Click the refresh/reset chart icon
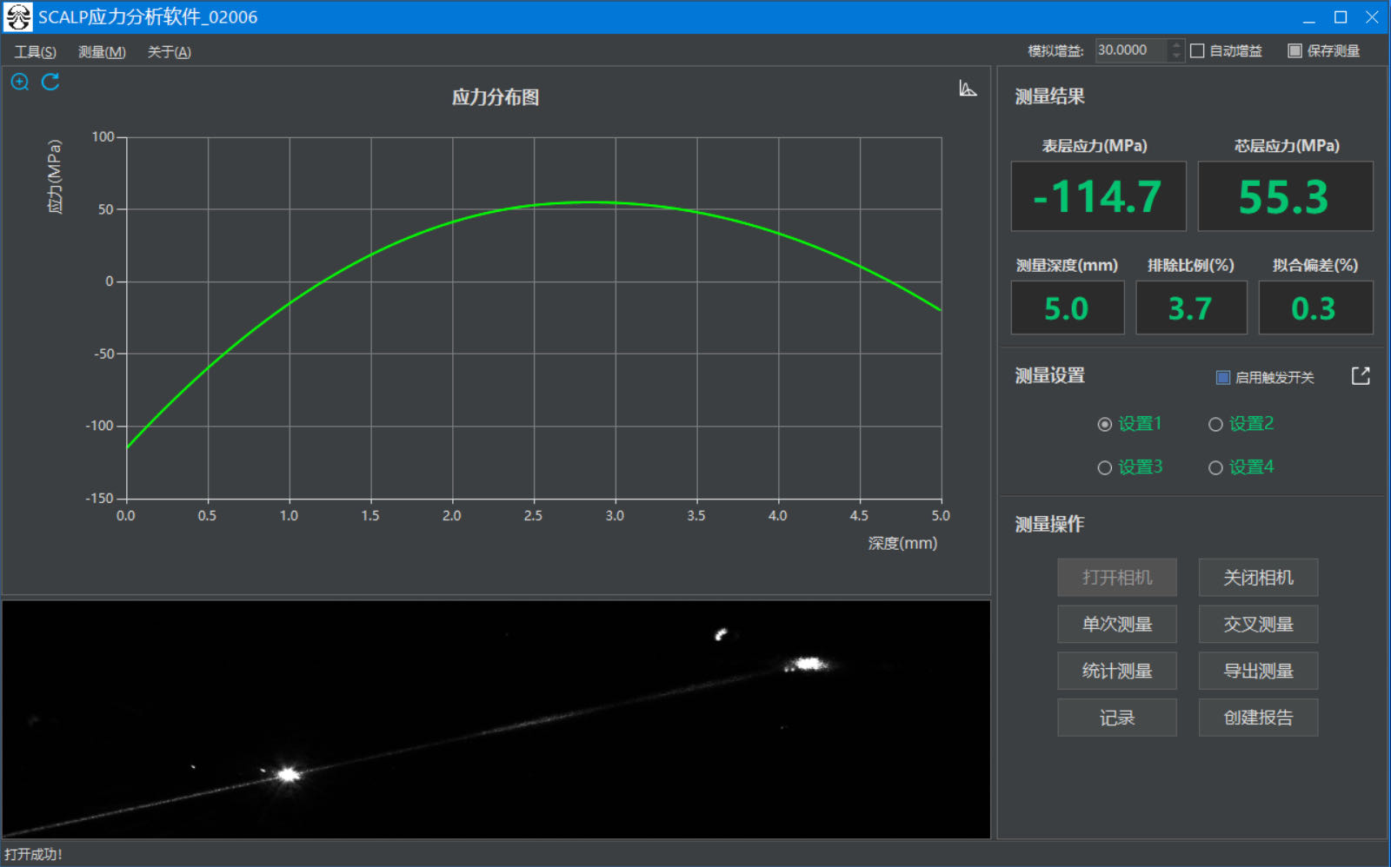The width and height of the screenshot is (1391, 867). tap(50, 82)
